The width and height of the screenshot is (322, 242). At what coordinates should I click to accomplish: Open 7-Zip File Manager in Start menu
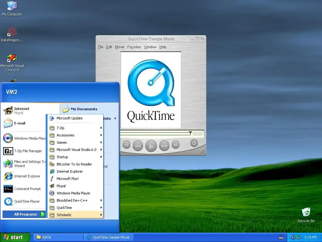[x=23, y=151]
